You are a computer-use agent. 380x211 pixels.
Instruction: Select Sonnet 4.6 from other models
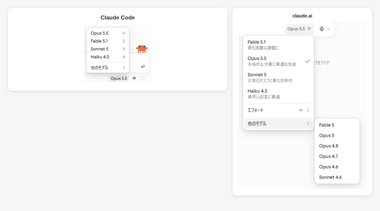[x=337, y=177]
